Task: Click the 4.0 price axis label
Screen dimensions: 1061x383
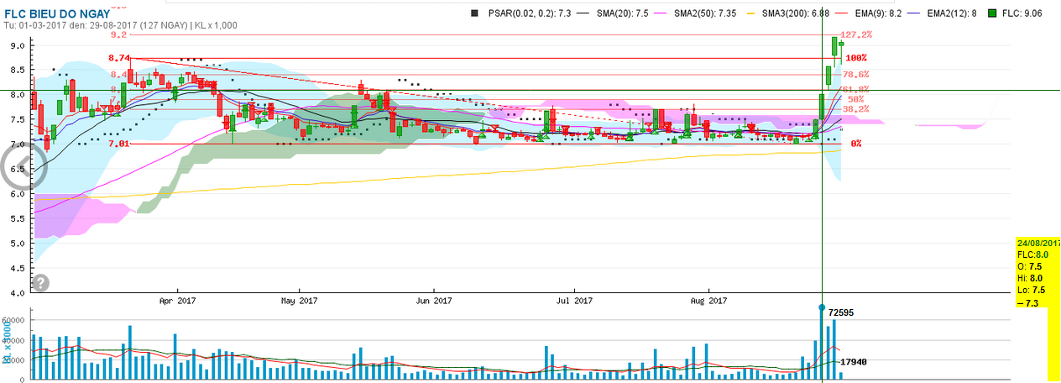Action: (x=17, y=293)
